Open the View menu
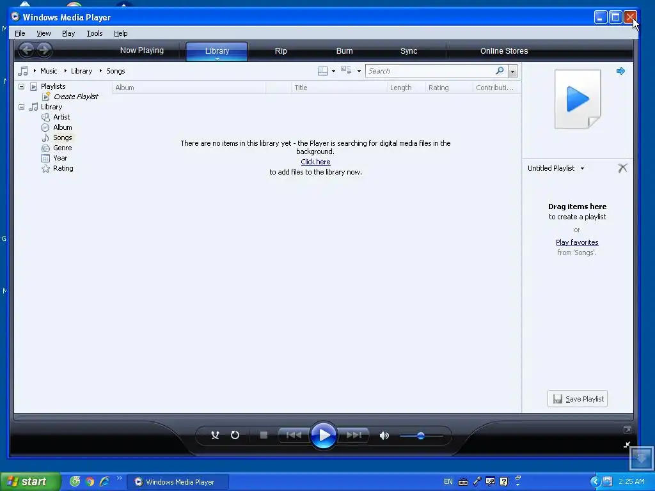The width and height of the screenshot is (655, 491). [x=43, y=33]
